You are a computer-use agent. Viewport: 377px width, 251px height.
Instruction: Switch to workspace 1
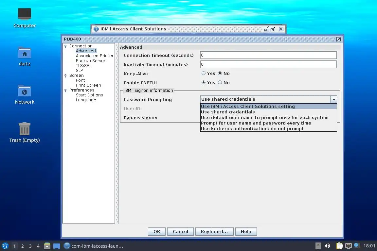pyautogui.click(x=15, y=246)
